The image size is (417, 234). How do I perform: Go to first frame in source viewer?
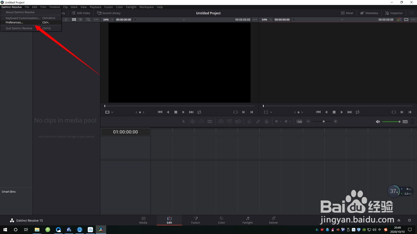point(160,112)
